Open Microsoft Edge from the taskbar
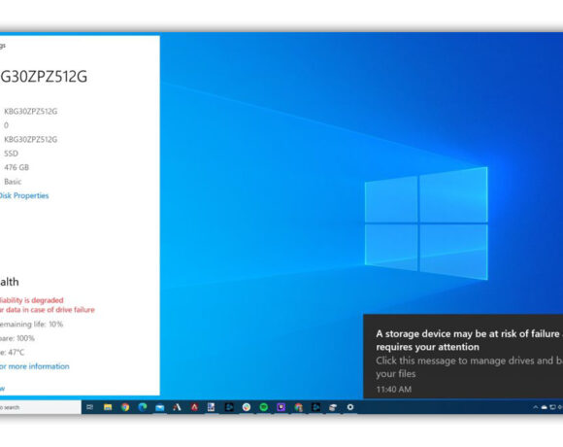Screen dimensions: 563x447 pyautogui.click(x=143, y=407)
